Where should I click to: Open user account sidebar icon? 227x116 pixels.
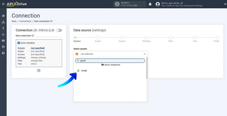(3, 47)
